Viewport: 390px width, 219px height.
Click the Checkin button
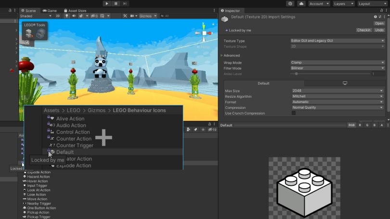tap(364, 30)
